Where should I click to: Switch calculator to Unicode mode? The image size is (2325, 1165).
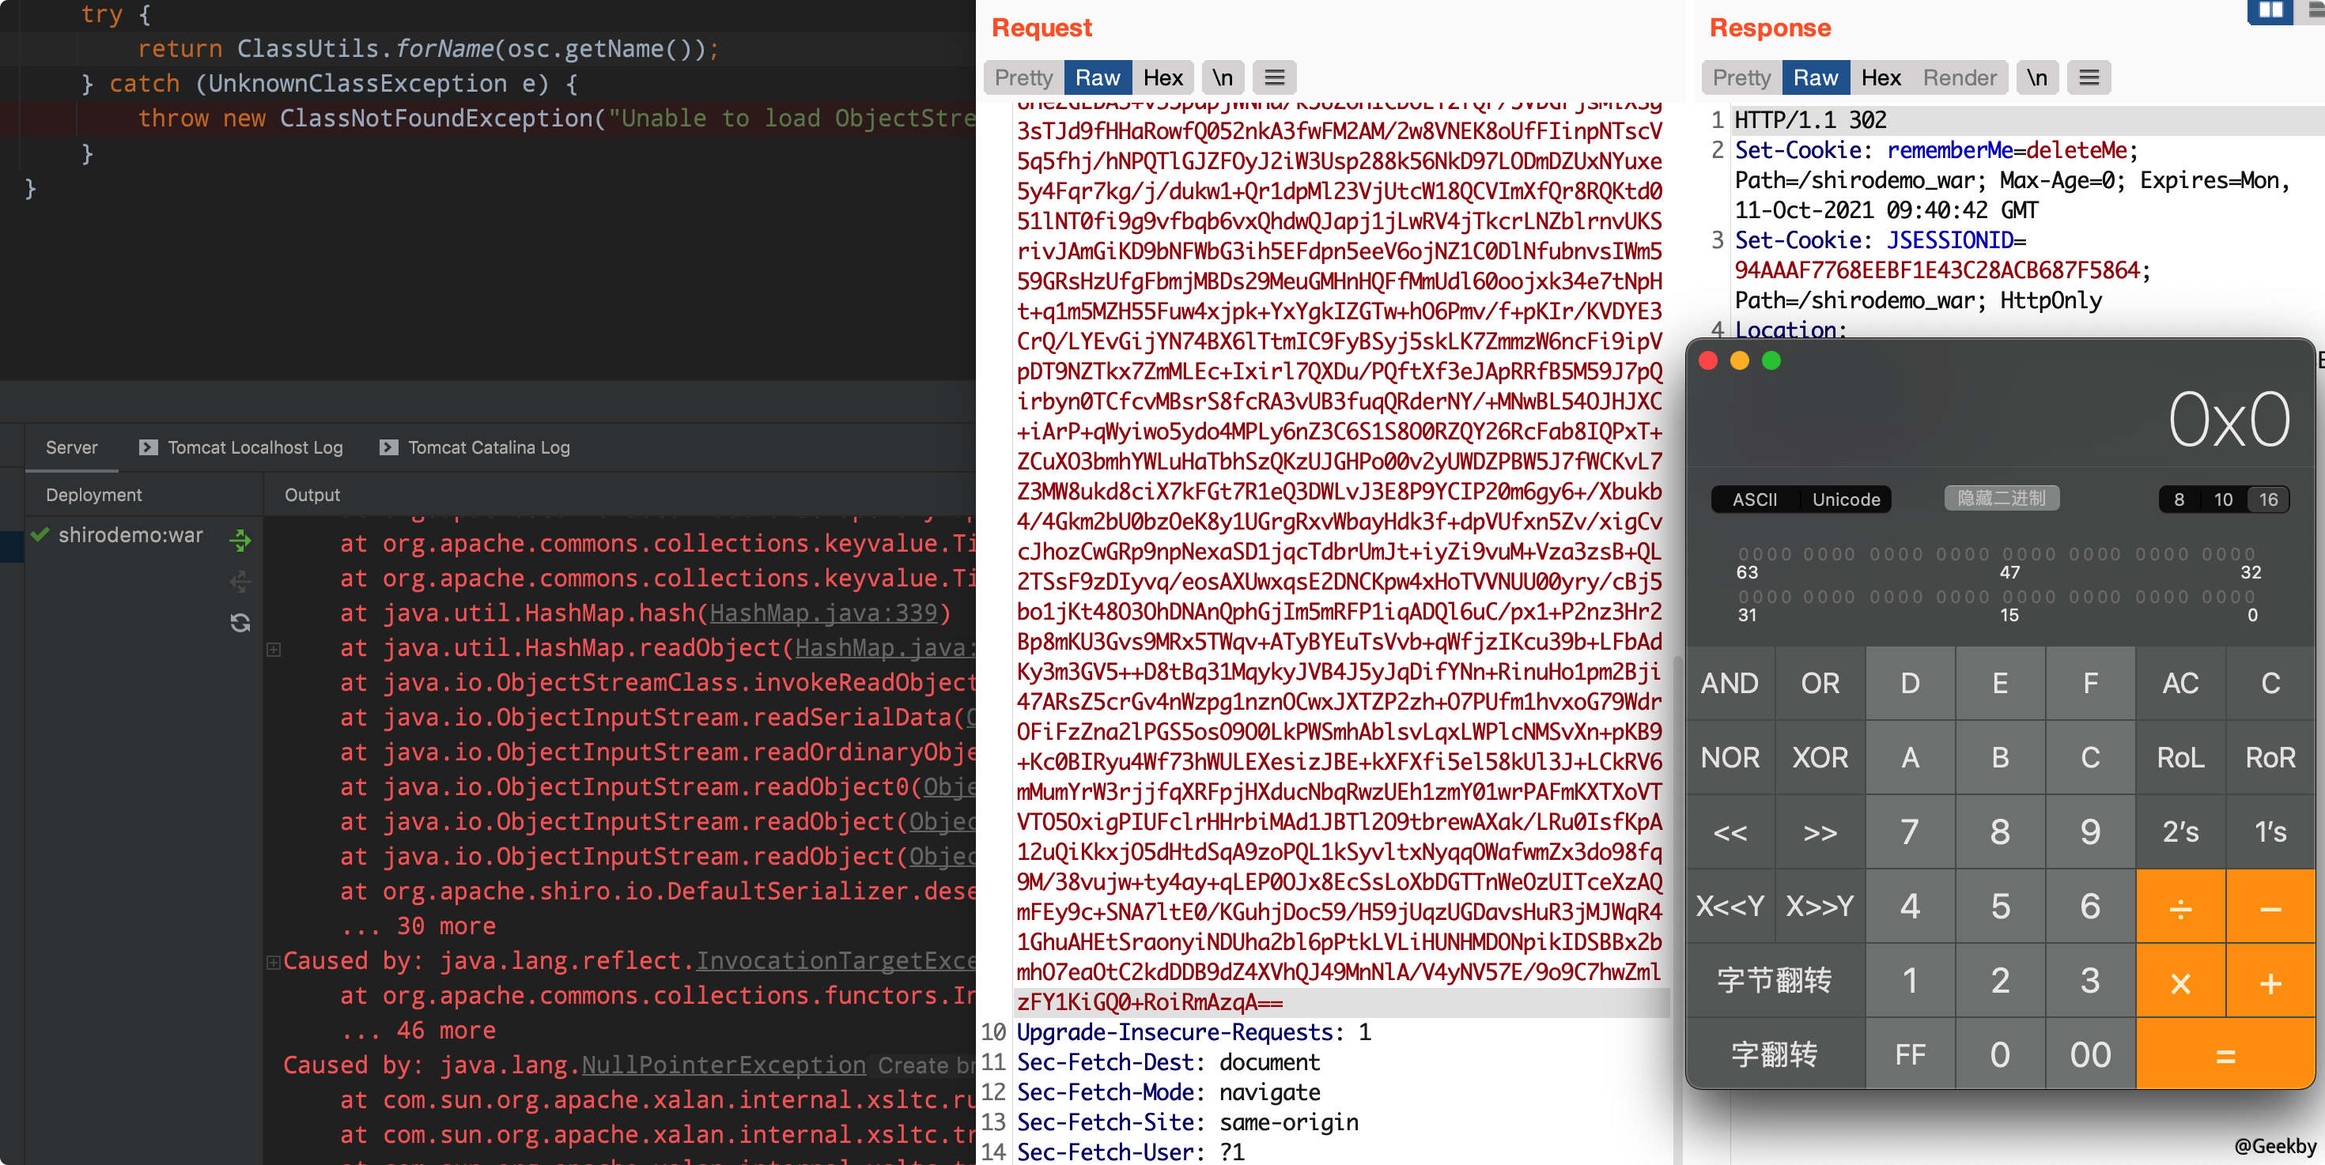(1845, 500)
